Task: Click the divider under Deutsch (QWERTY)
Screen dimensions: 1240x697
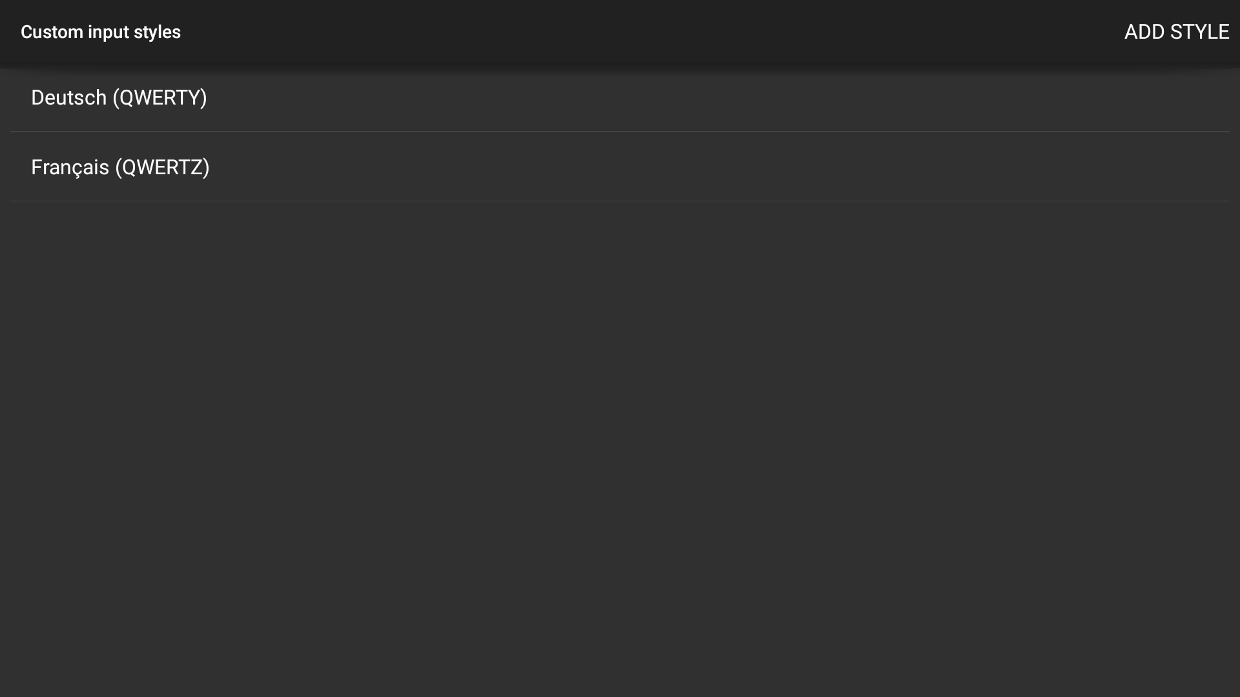Action: (x=620, y=132)
